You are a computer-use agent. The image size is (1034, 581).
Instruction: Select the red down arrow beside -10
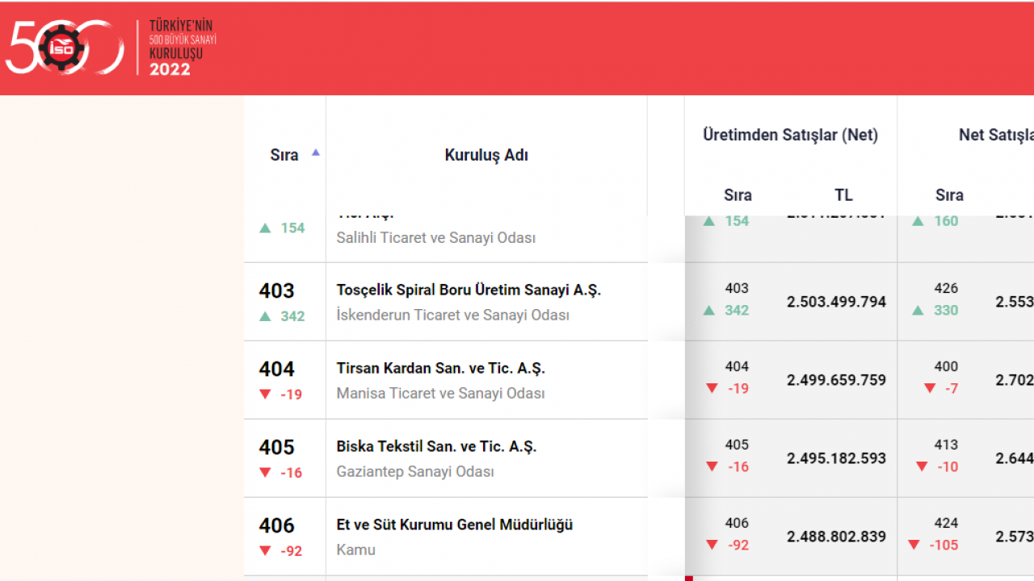click(922, 466)
